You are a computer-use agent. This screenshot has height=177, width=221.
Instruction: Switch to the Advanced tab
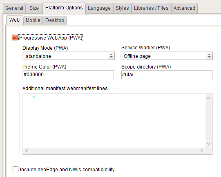click(x=184, y=8)
